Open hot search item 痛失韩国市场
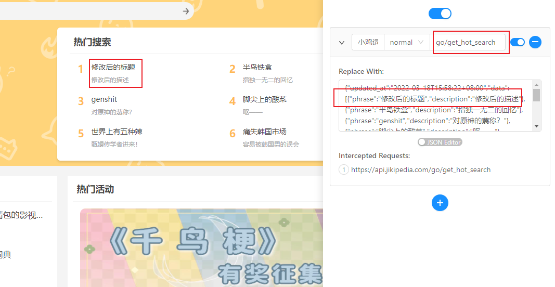 tap(264, 132)
